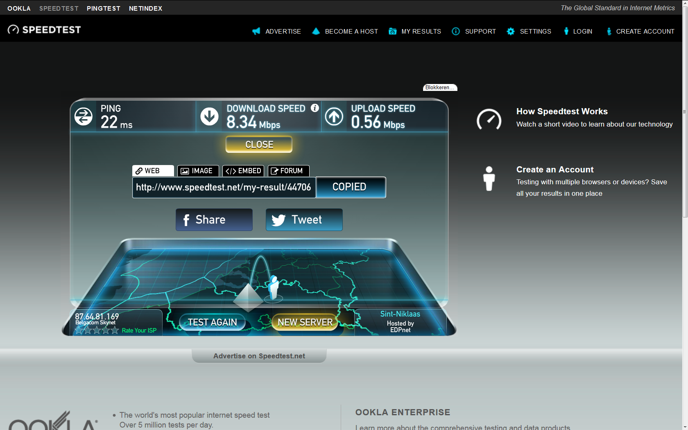Switch to the Image share tab
688x430 pixels.
tap(198, 171)
